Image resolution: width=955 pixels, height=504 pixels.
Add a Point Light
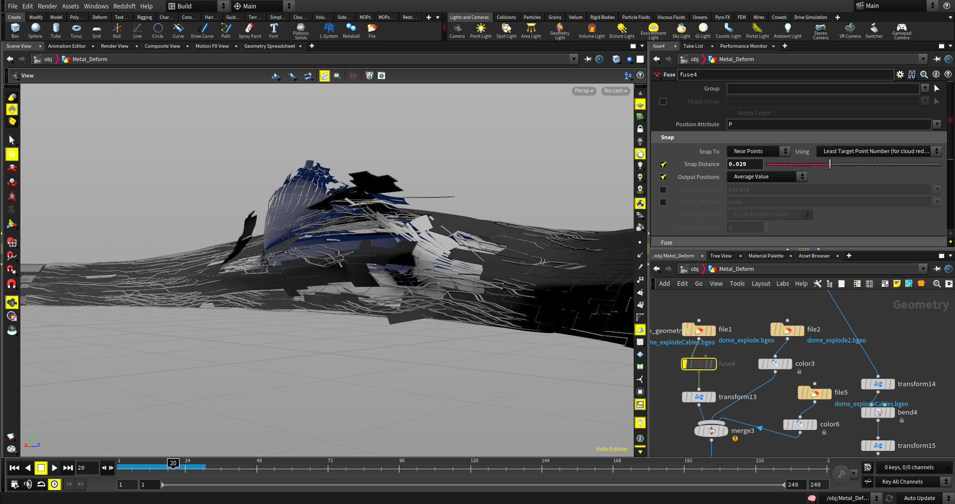(480, 31)
